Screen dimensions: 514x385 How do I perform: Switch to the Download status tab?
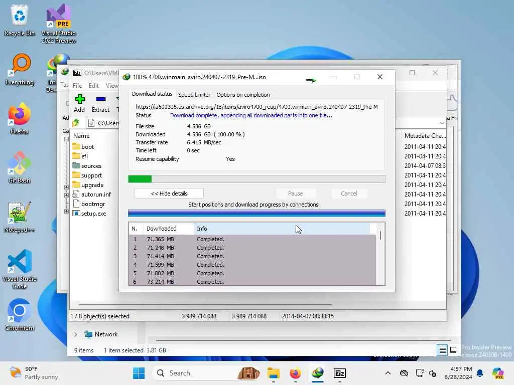click(152, 94)
